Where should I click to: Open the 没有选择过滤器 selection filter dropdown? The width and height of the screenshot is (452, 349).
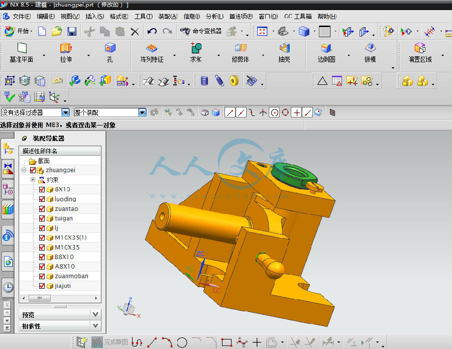[x=65, y=113]
